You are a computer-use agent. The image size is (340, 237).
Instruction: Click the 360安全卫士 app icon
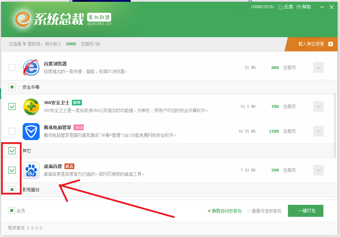click(31, 106)
